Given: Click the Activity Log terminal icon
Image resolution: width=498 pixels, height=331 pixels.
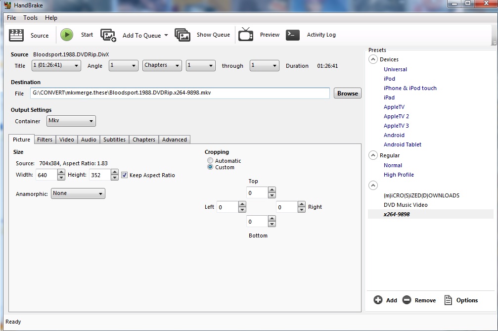Looking at the screenshot, I should coord(292,35).
